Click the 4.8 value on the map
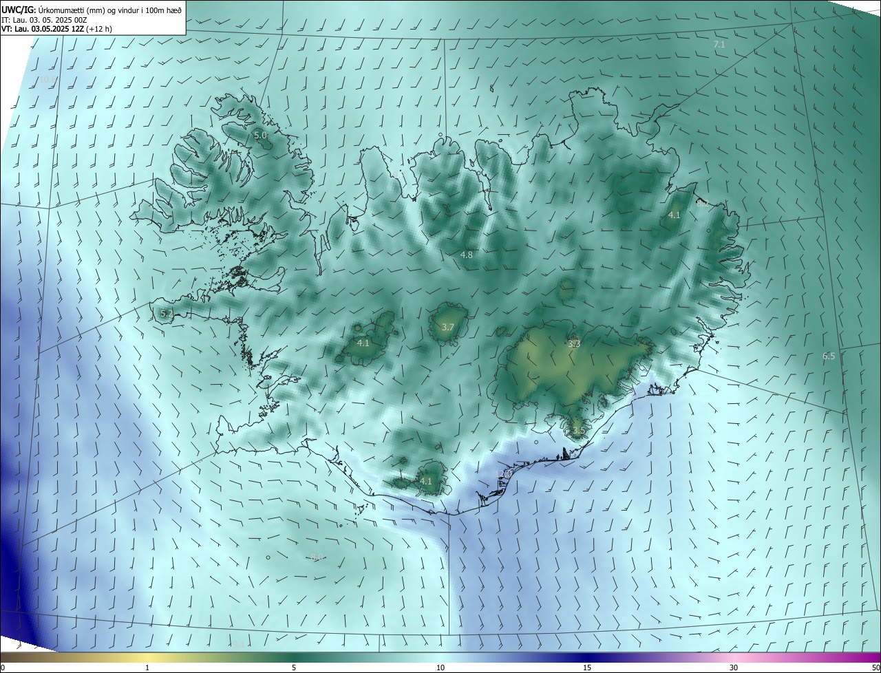This screenshot has height=673, width=881. 467,255
